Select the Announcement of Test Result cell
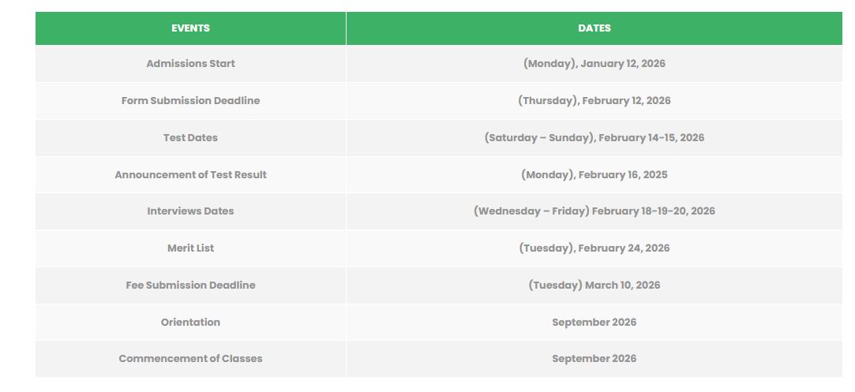The image size is (855, 392). pos(190,175)
